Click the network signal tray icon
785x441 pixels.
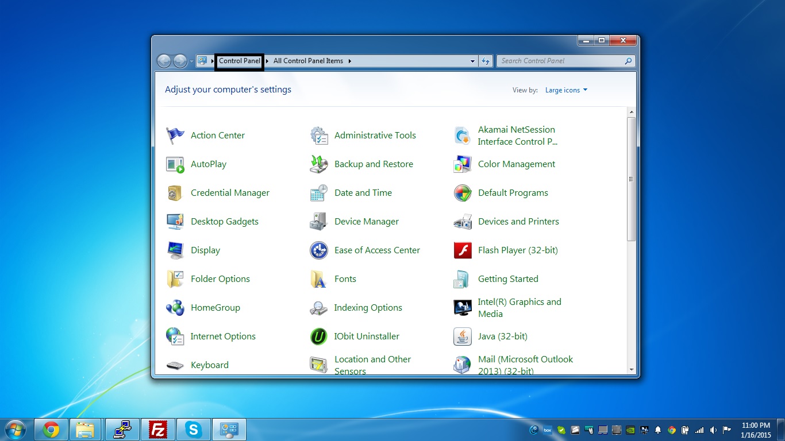pyautogui.click(x=699, y=430)
